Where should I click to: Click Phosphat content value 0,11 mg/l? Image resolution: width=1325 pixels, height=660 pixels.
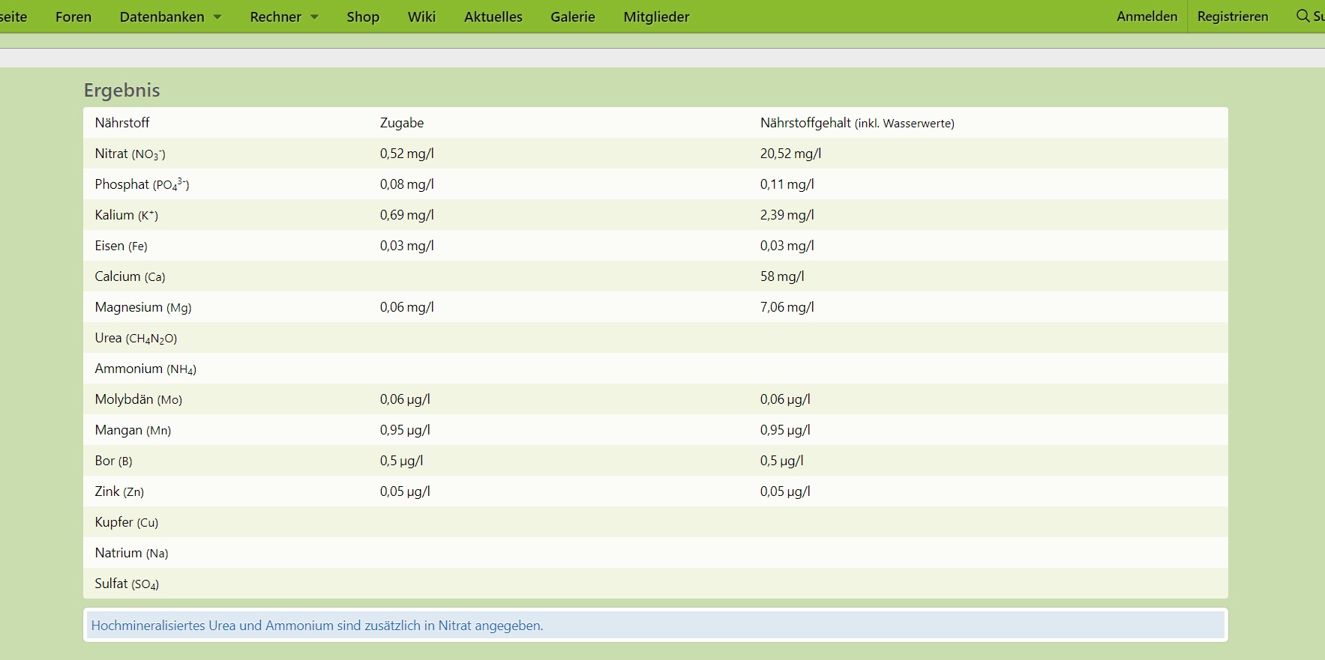tap(787, 184)
